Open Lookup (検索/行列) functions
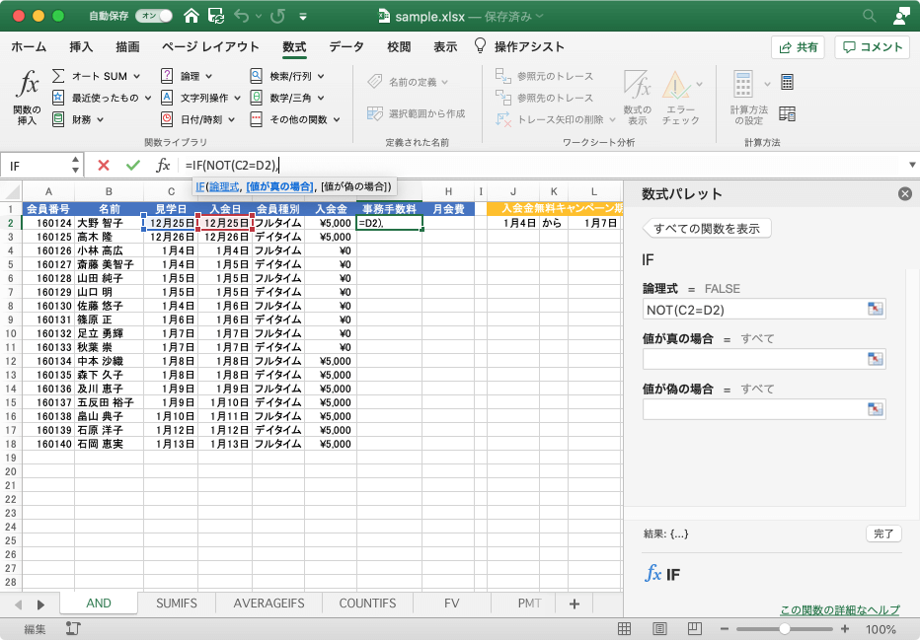Screen dimensions: 920x640 click(287, 76)
